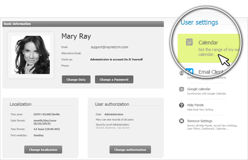Click 'Administrator in account Do It Yourself' text
Screen dimensions: 248x160
pyautogui.click(x=116, y=59)
